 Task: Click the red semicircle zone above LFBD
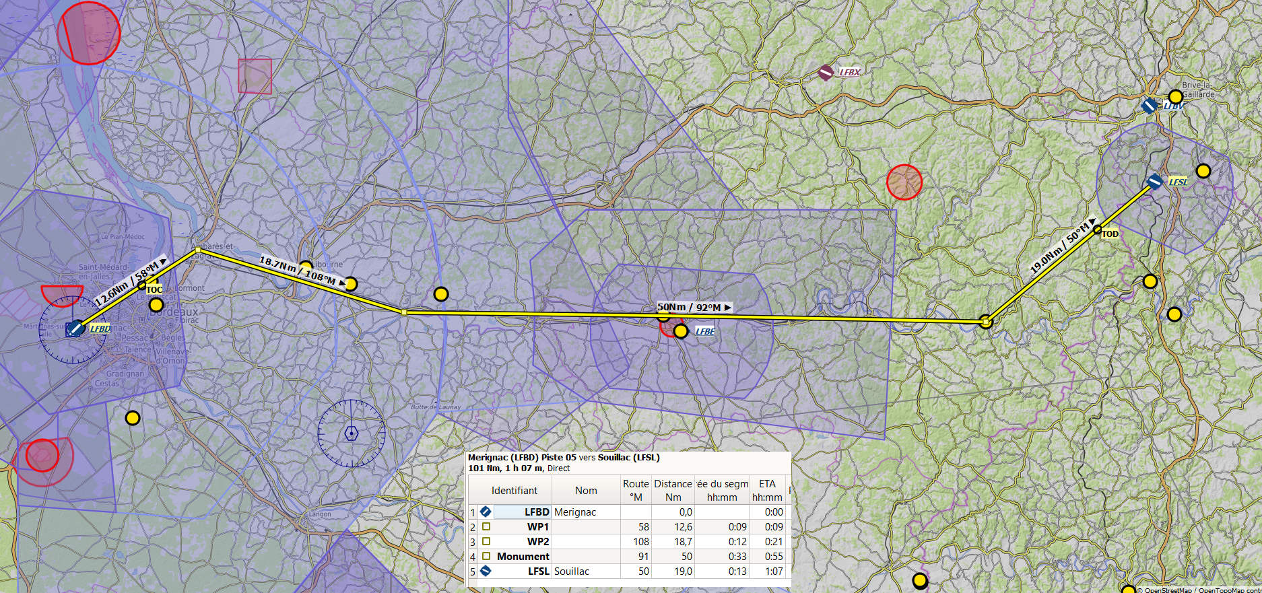pyautogui.click(x=62, y=295)
